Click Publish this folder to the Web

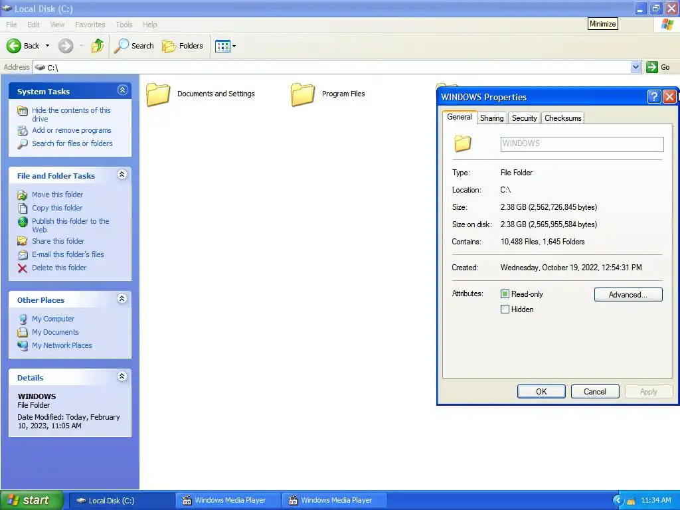coord(70,226)
